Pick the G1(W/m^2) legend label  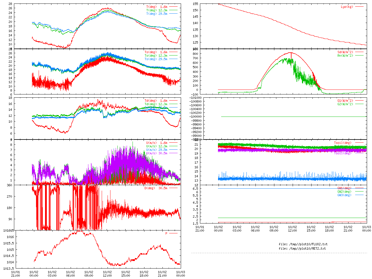(345, 101)
